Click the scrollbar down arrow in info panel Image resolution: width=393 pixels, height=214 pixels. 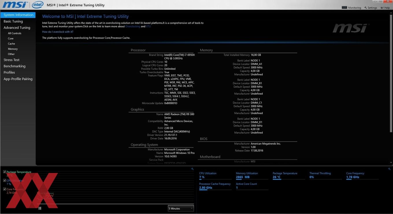pyautogui.click(x=391, y=163)
